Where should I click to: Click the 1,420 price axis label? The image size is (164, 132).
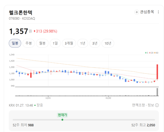click(x=12, y=61)
